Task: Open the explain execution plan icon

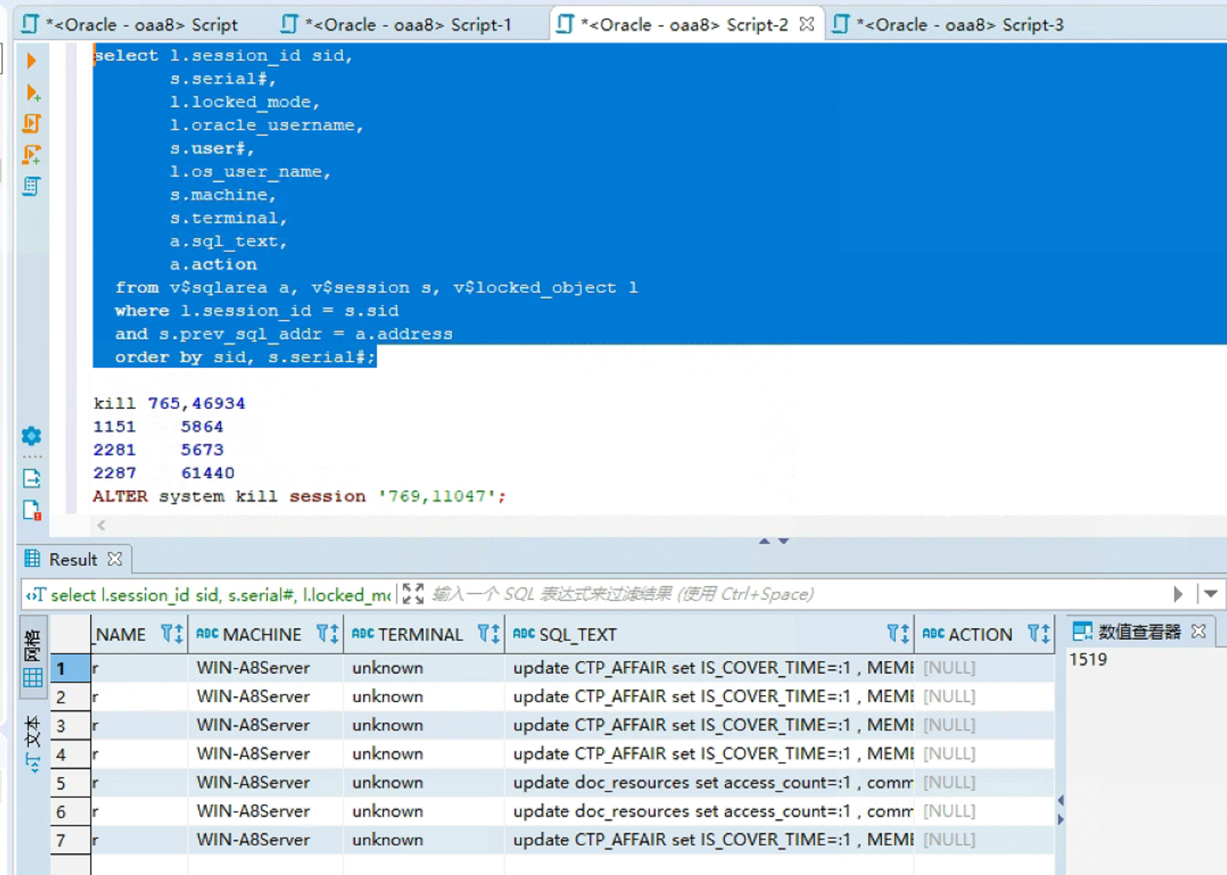Action: pos(32,187)
